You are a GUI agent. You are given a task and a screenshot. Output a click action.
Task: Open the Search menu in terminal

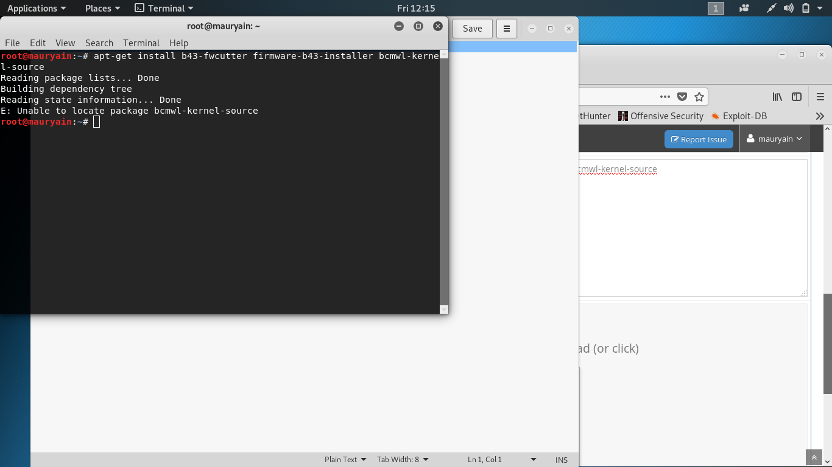click(x=99, y=43)
